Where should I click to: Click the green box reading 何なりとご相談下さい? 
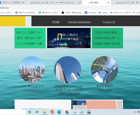[x=30, y=38]
